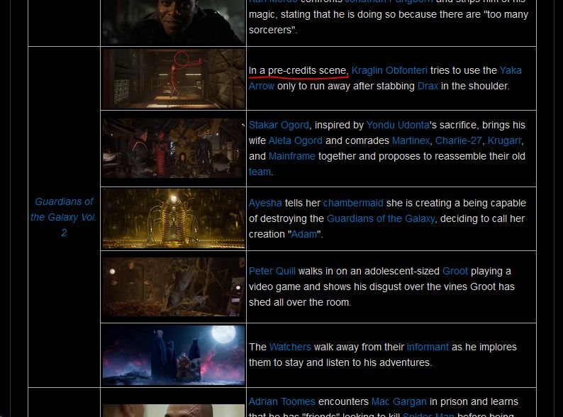Open the Watchers moonlit scene thumbnail
This screenshot has width=563, height=417.
(173, 355)
